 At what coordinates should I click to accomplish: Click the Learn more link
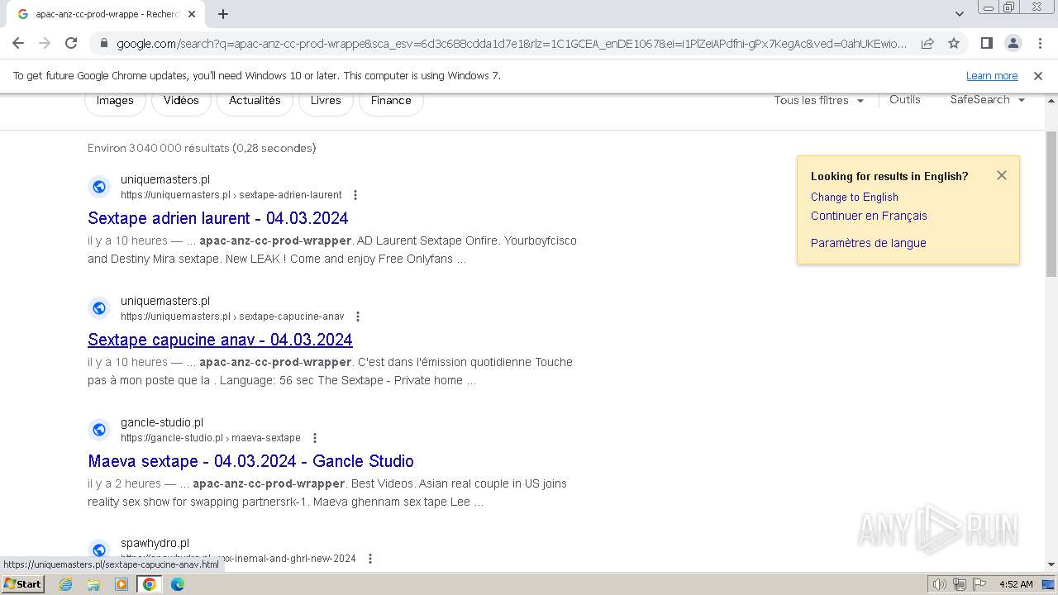pos(992,75)
